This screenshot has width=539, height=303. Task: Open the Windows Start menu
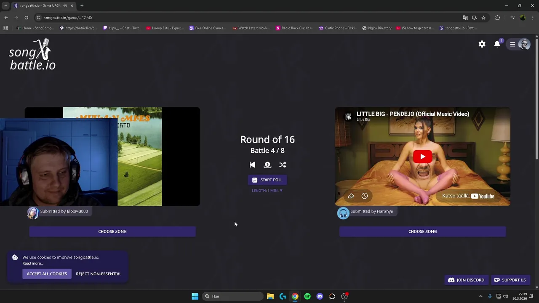195,296
